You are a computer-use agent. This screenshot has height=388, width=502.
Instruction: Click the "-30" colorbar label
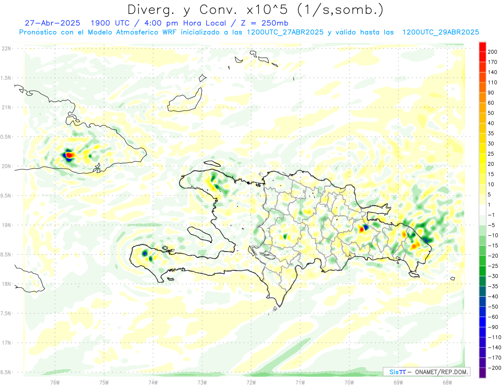[493, 276]
